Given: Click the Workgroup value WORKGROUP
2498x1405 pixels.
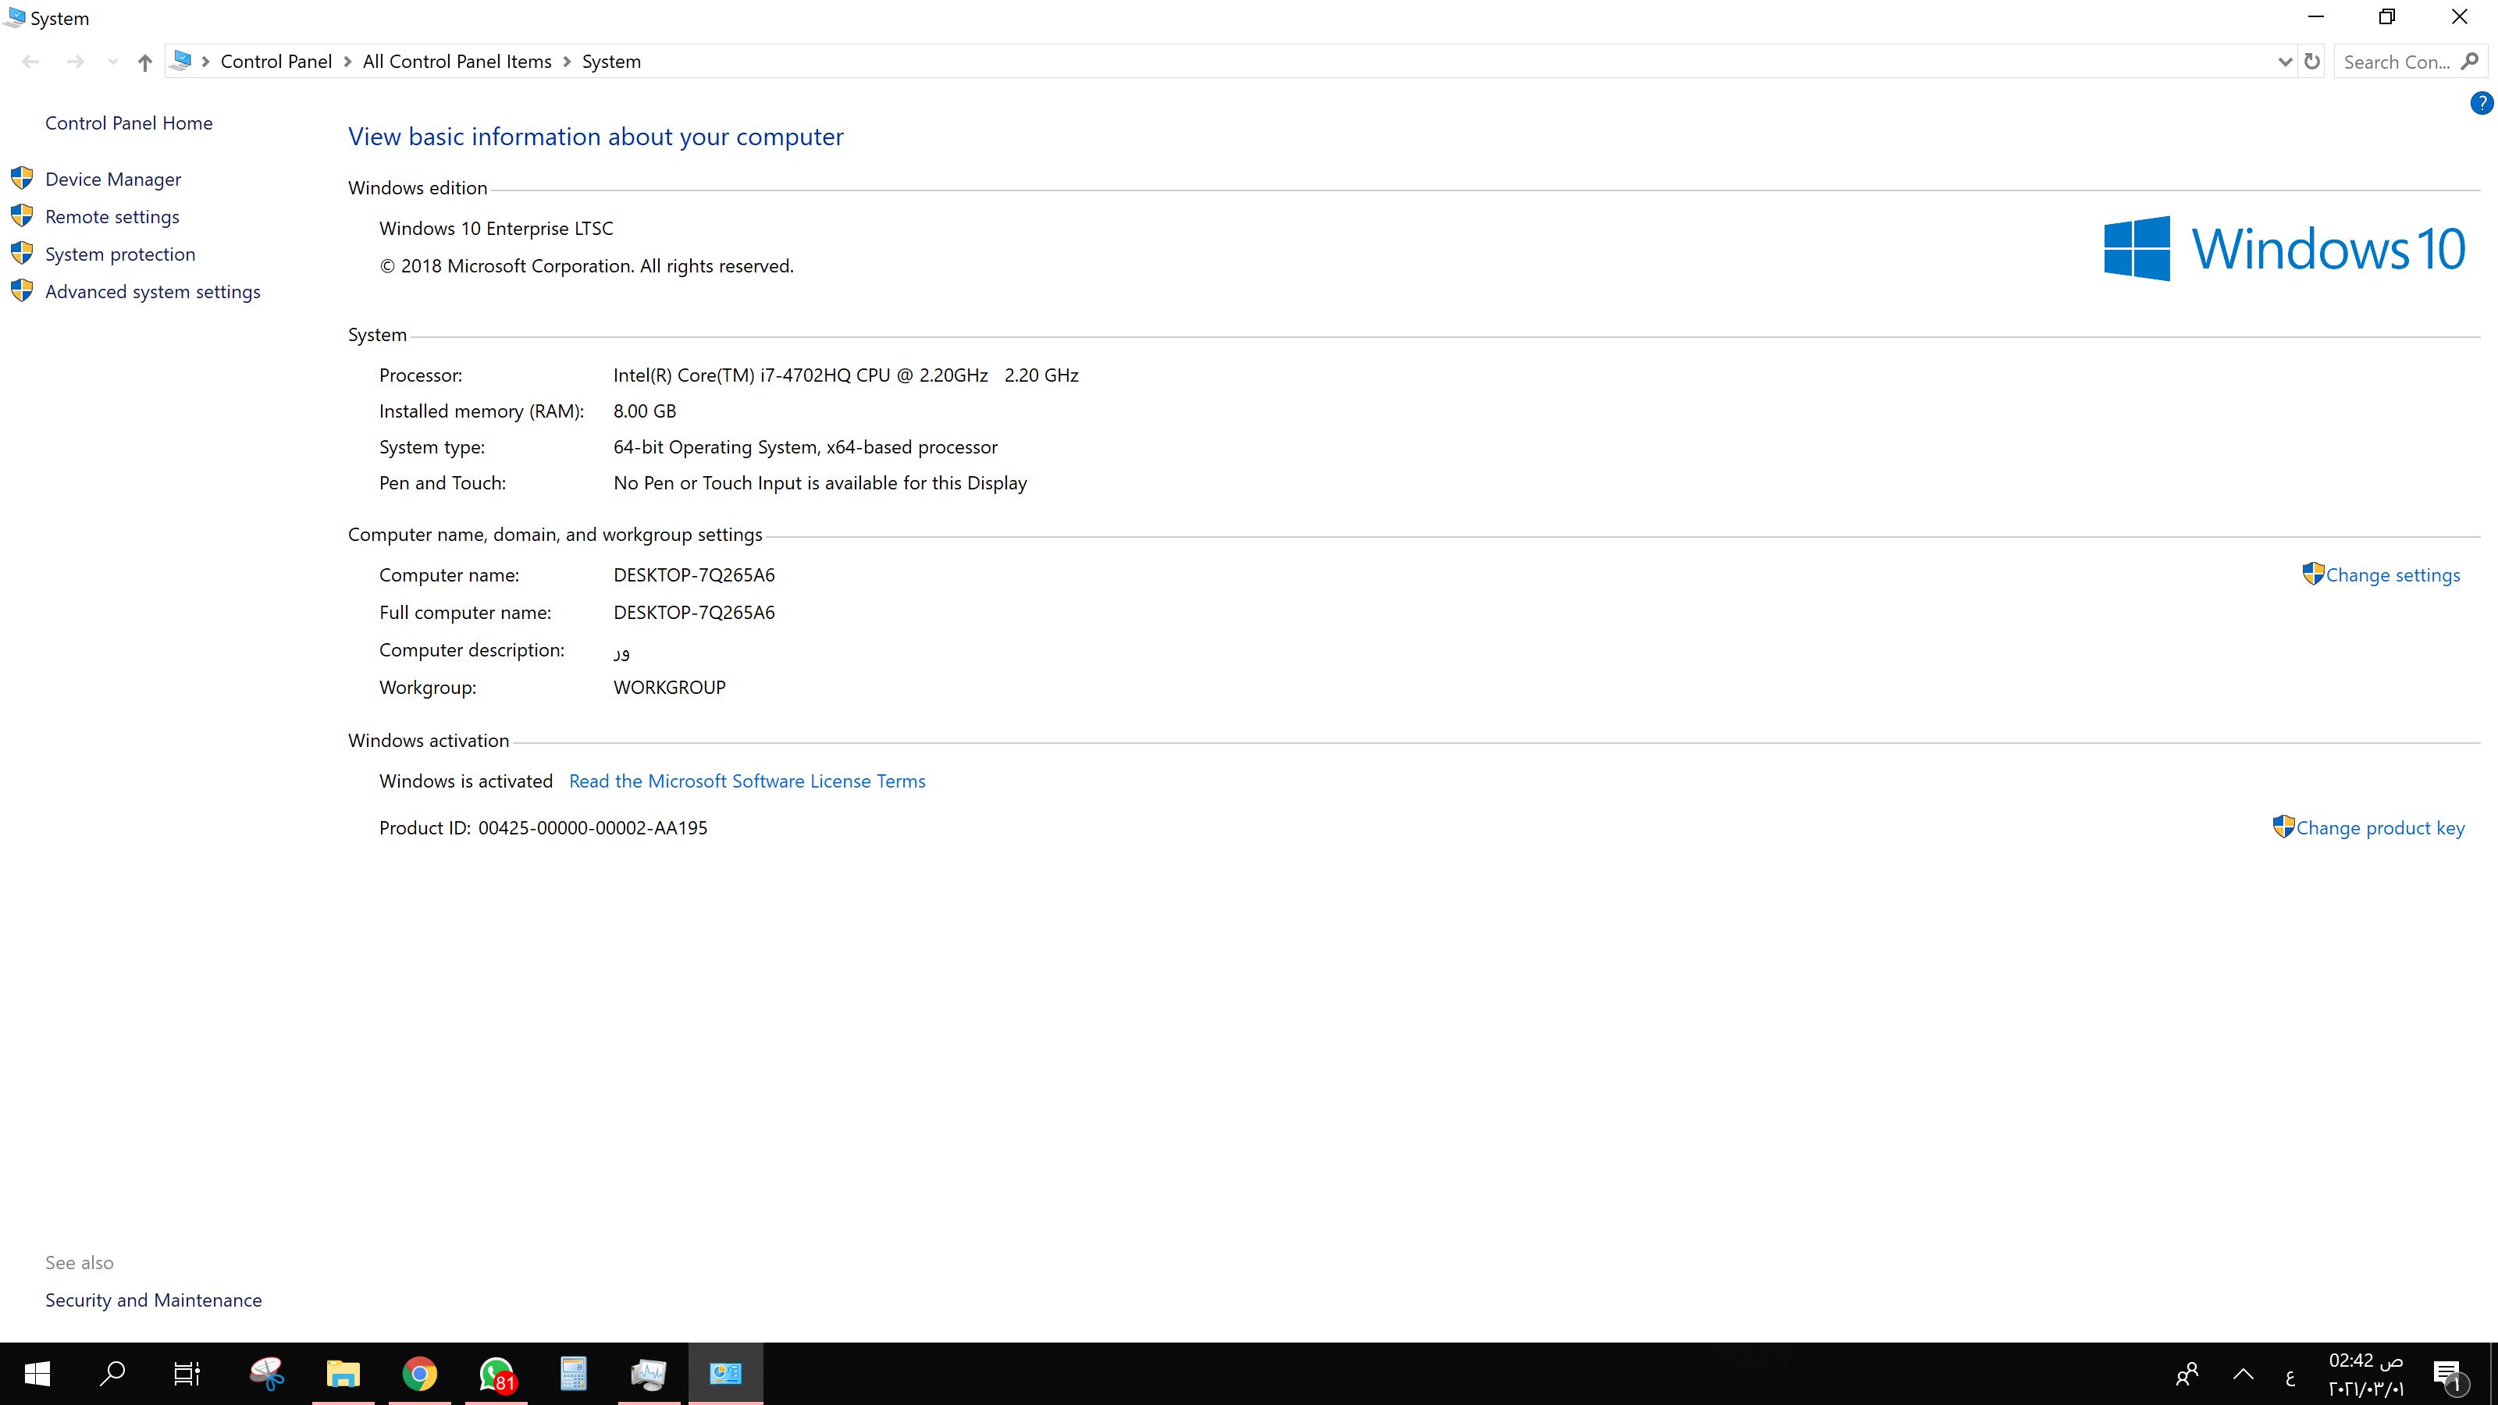Looking at the screenshot, I should click(x=669, y=688).
